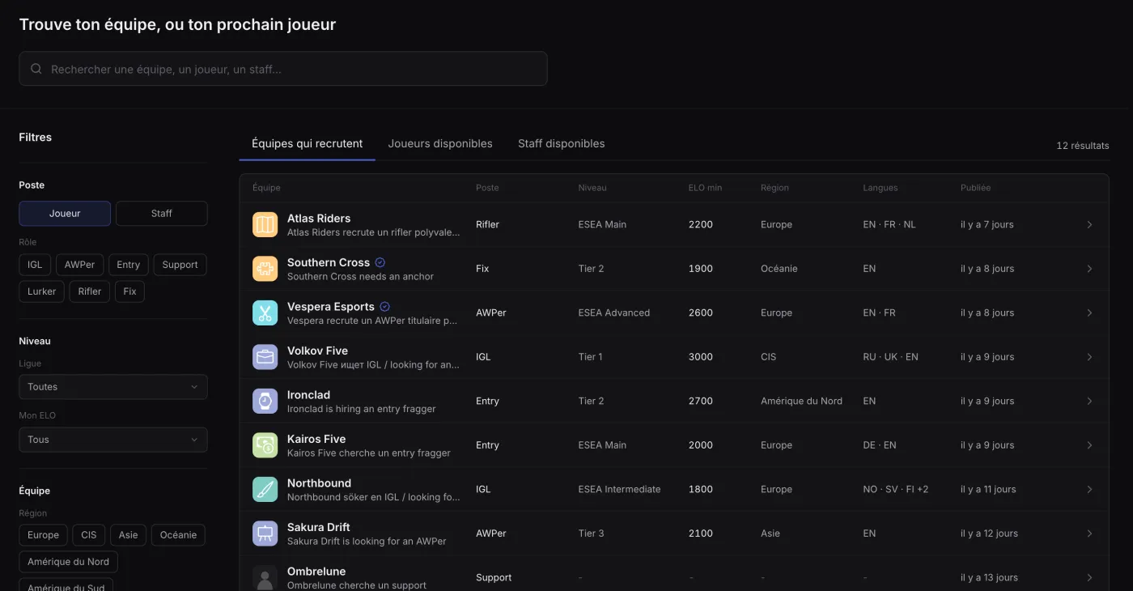Viewport: 1133px width, 591px height.
Task: Open the Ligue dropdown showing Toutes
Action: (x=113, y=387)
